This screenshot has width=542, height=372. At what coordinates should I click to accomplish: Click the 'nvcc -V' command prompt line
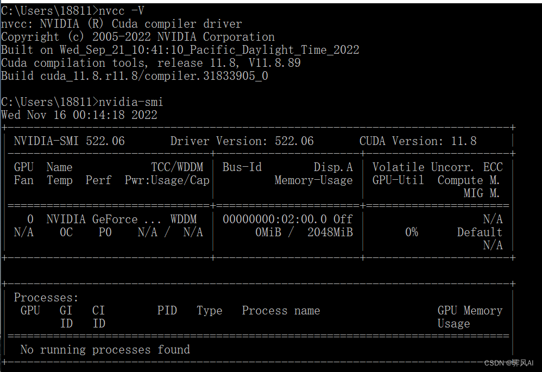tap(73, 11)
